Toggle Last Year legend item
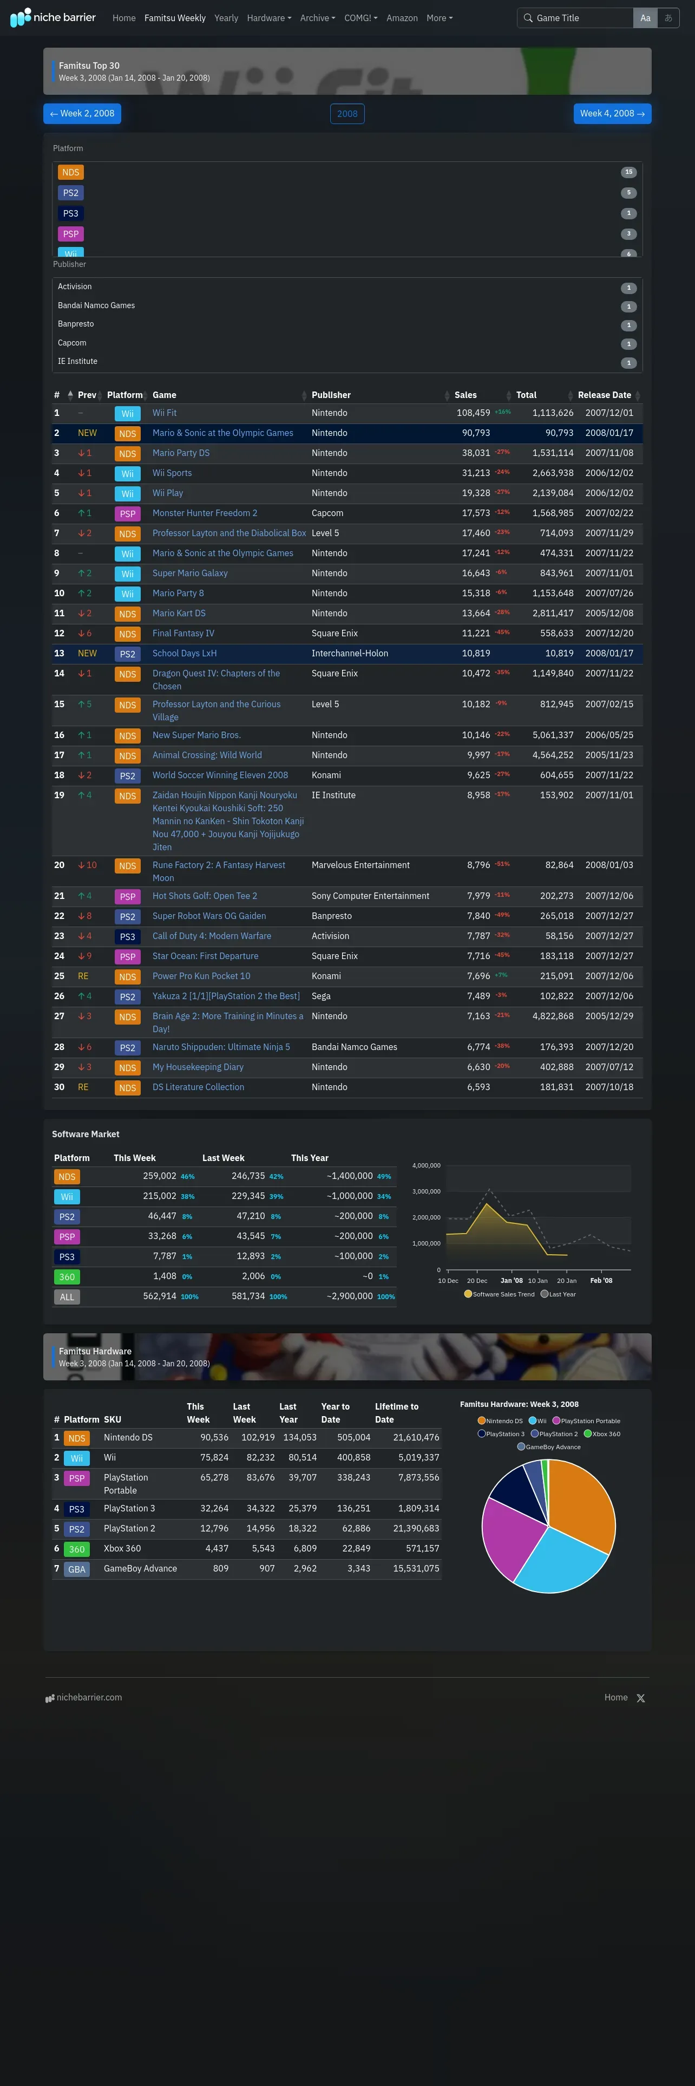The width and height of the screenshot is (695, 2086). pyautogui.click(x=558, y=1294)
